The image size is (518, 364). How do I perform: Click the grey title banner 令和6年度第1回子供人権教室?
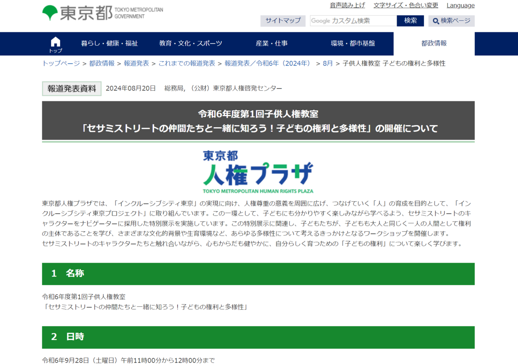tap(258, 121)
